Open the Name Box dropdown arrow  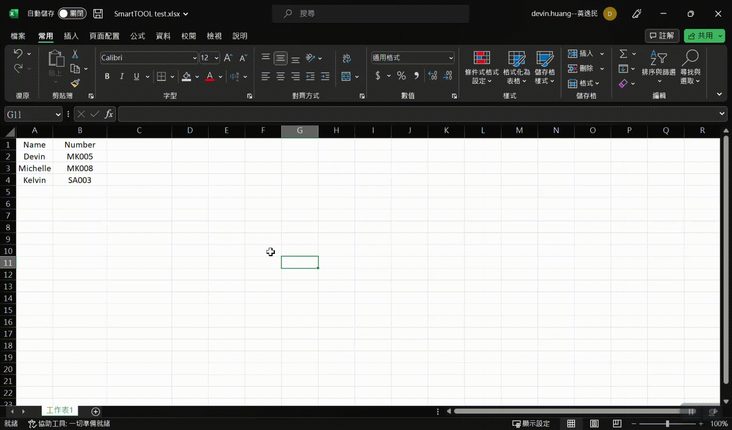pyautogui.click(x=58, y=115)
